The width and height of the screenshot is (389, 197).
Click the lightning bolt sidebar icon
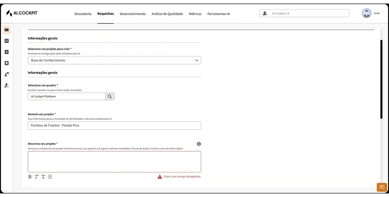tap(6, 52)
